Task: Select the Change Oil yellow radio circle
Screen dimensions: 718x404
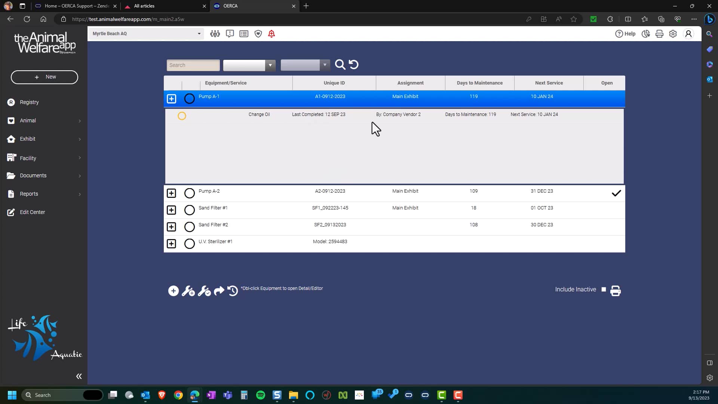Action: click(x=182, y=116)
